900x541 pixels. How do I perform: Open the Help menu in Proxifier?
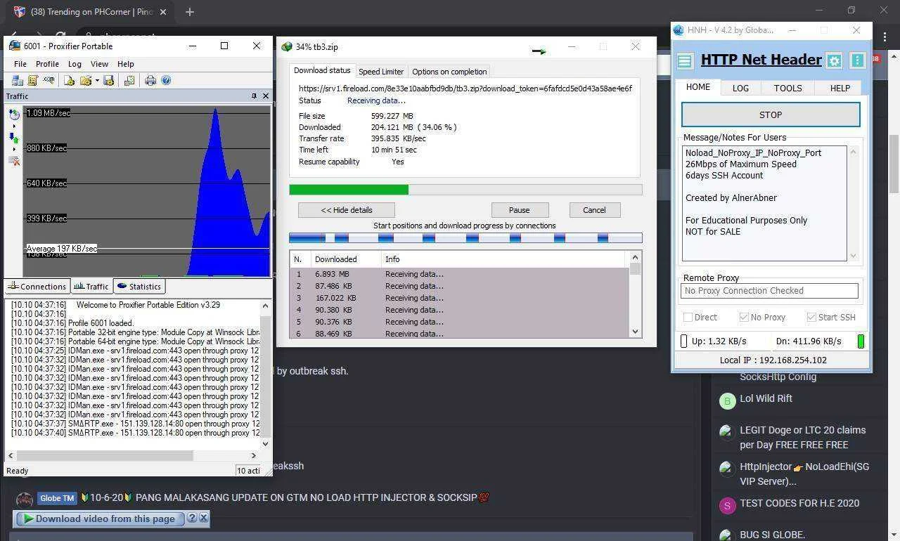(125, 64)
